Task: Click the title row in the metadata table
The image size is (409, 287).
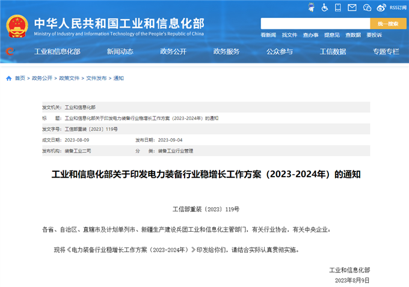Action: pos(206,118)
